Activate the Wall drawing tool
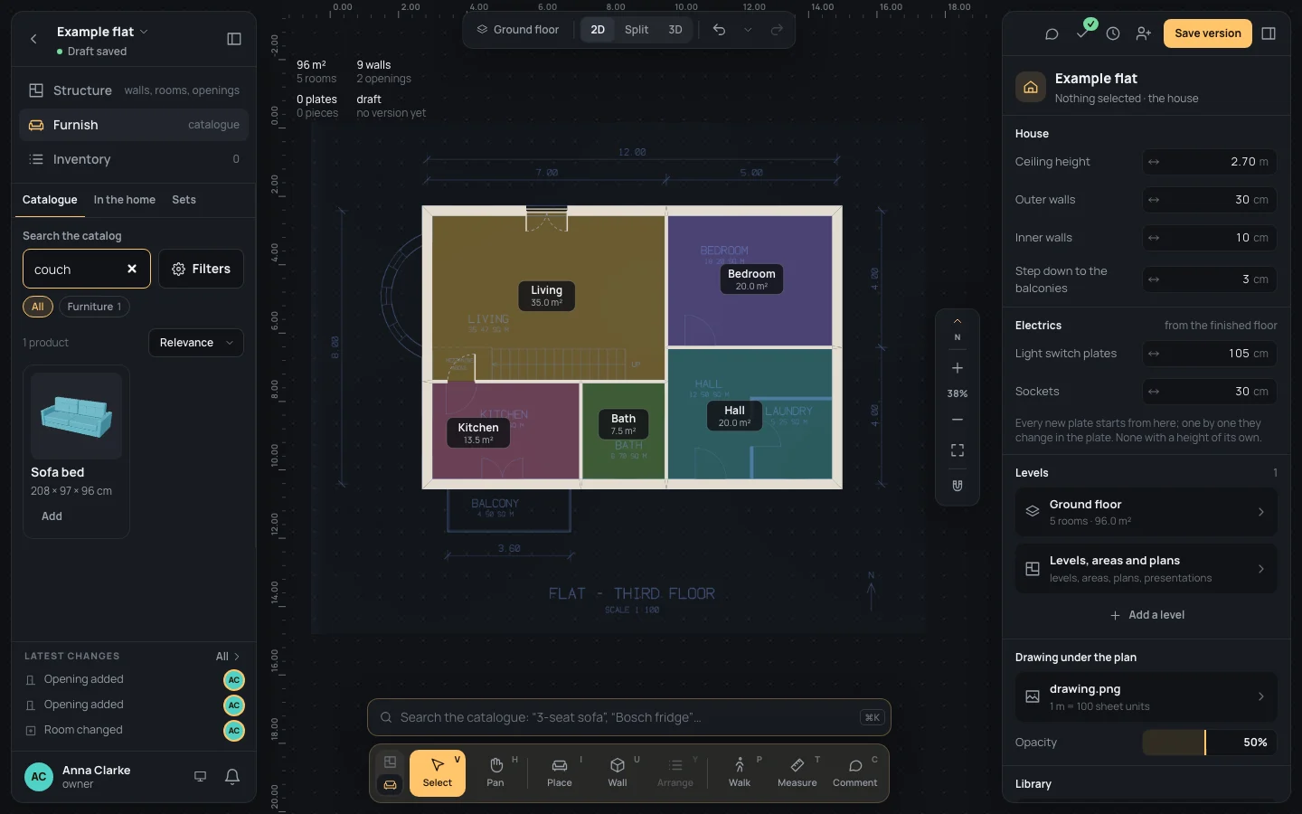1302x814 pixels. (x=618, y=772)
